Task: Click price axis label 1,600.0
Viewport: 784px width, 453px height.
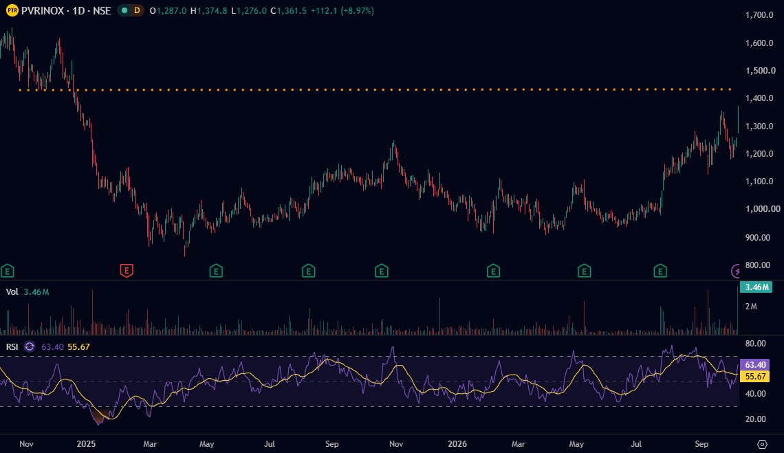Action: (759, 43)
